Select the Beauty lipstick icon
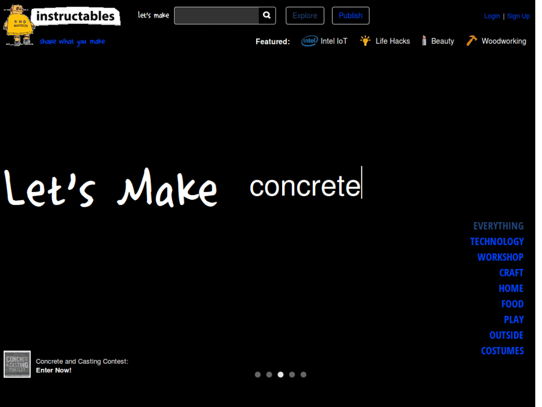This screenshot has height=407, width=542. click(423, 40)
